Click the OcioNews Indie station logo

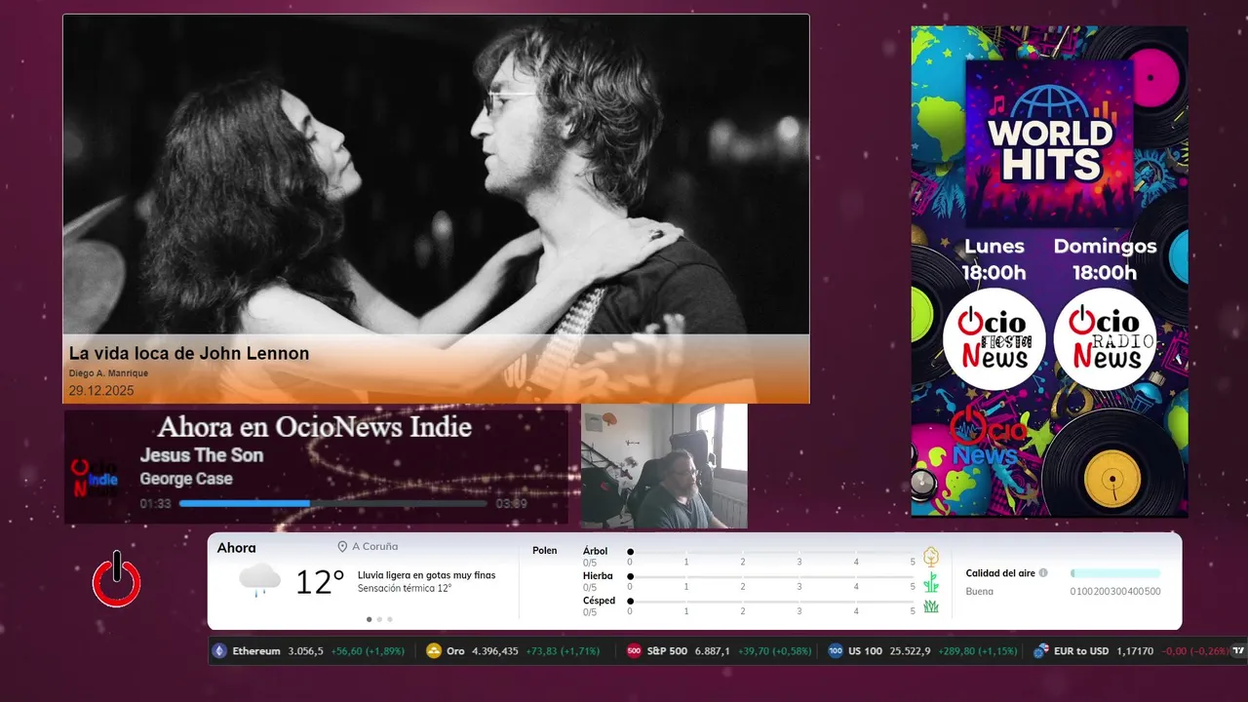coord(96,479)
